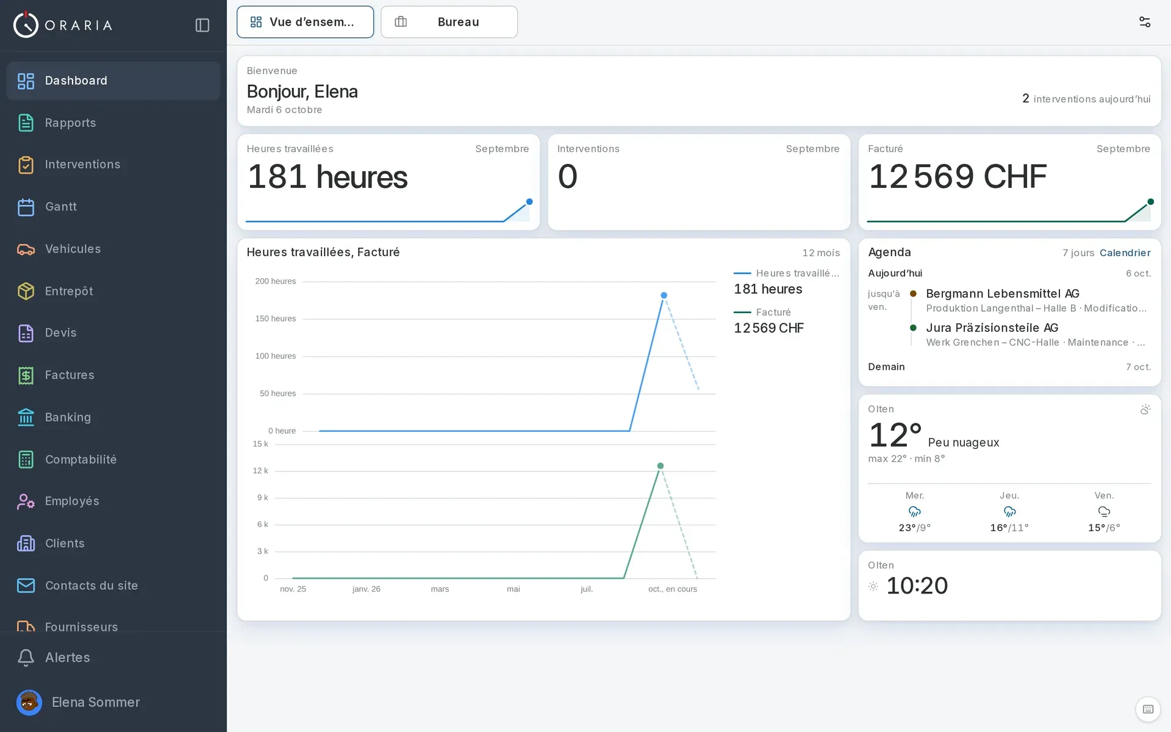
Task: Click the Olten weather condition icon
Action: click(1145, 409)
